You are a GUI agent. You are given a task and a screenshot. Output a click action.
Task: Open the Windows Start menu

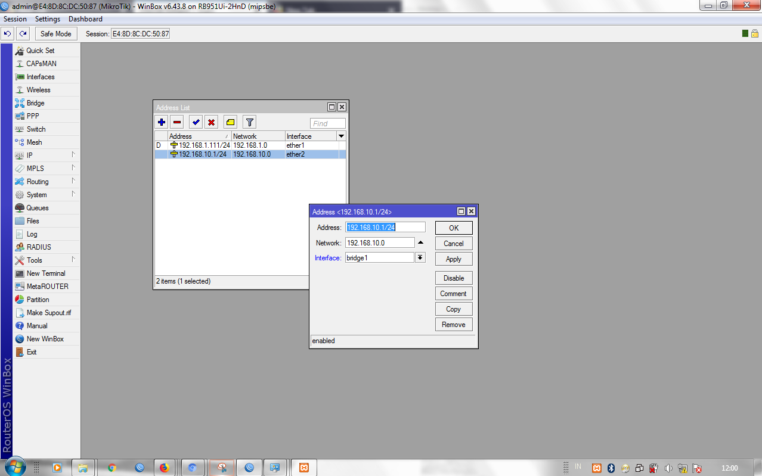[14, 467]
